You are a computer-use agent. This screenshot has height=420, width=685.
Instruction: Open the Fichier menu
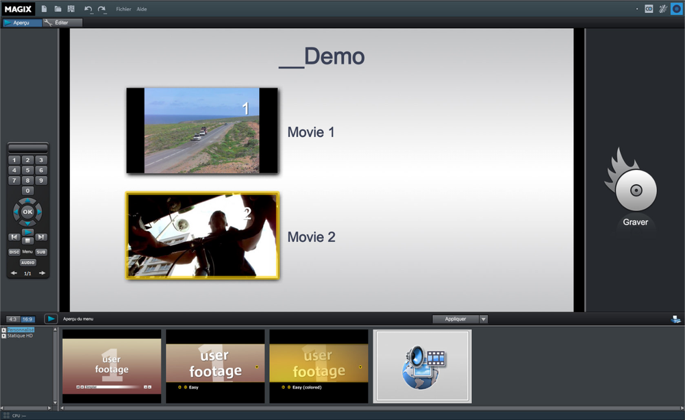tap(123, 9)
